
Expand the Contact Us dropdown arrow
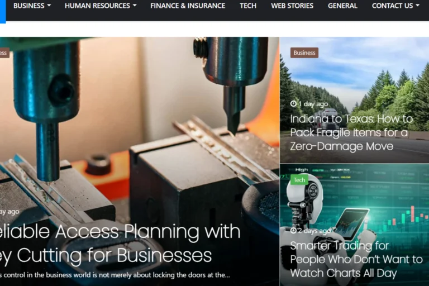(417, 6)
